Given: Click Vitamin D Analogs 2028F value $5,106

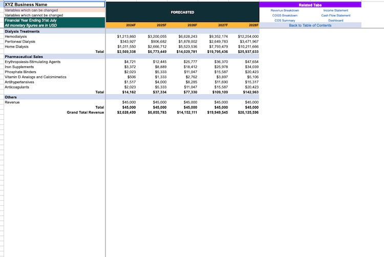Looking at the screenshot, I should (253, 77).
